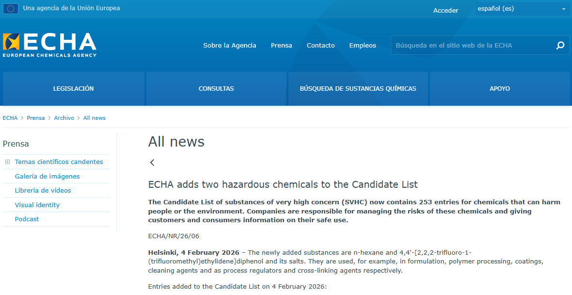The image size is (572, 295).
Task: Click the Prensa link in top navigation
Action: click(x=282, y=46)
